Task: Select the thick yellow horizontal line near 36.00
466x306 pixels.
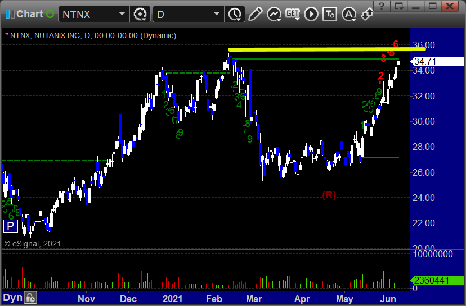Action: (326, 49)
